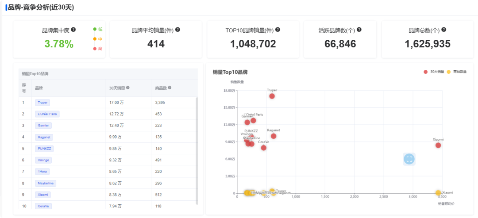Open the PUNKZZ brand tag
Viewport: 478px width, 218px height.
(44, 149)
